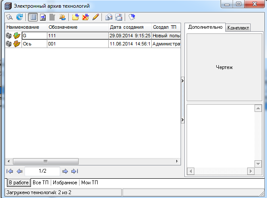Click down arrow of side panel scrollbar
Viewport: 267px width, 198px height.
pos(258,164)
